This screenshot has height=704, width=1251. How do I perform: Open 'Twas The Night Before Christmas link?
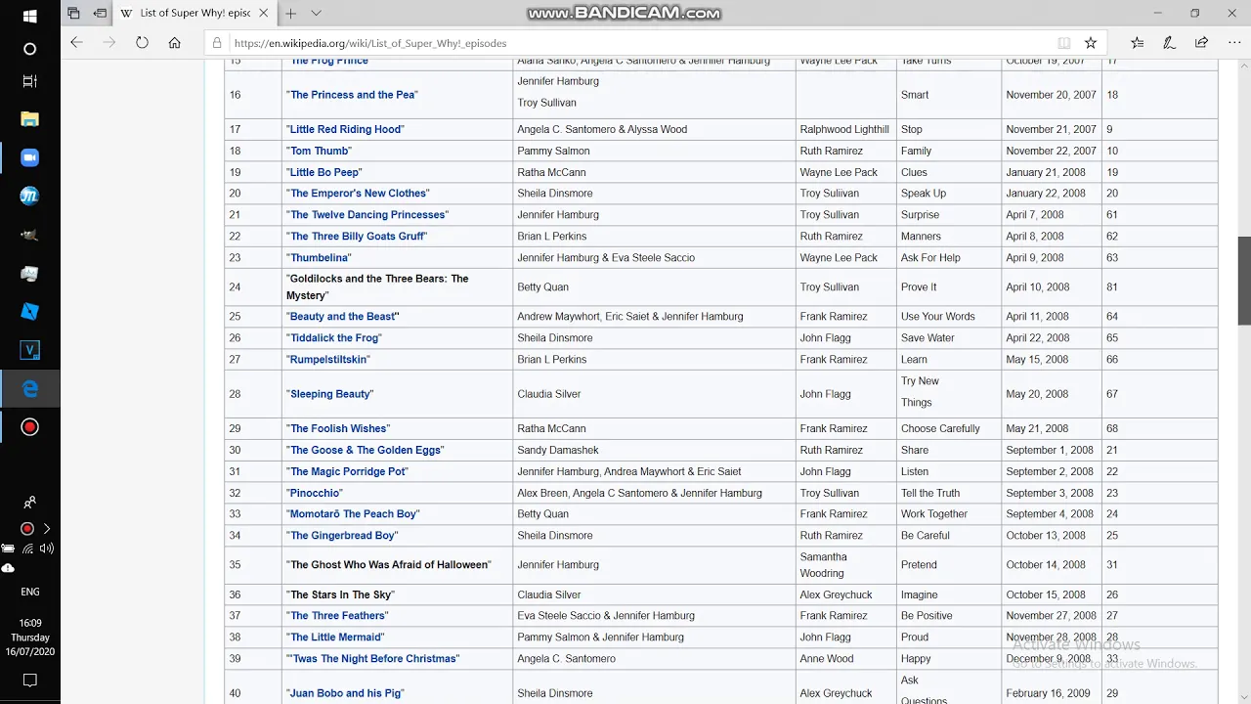point(374,659)
